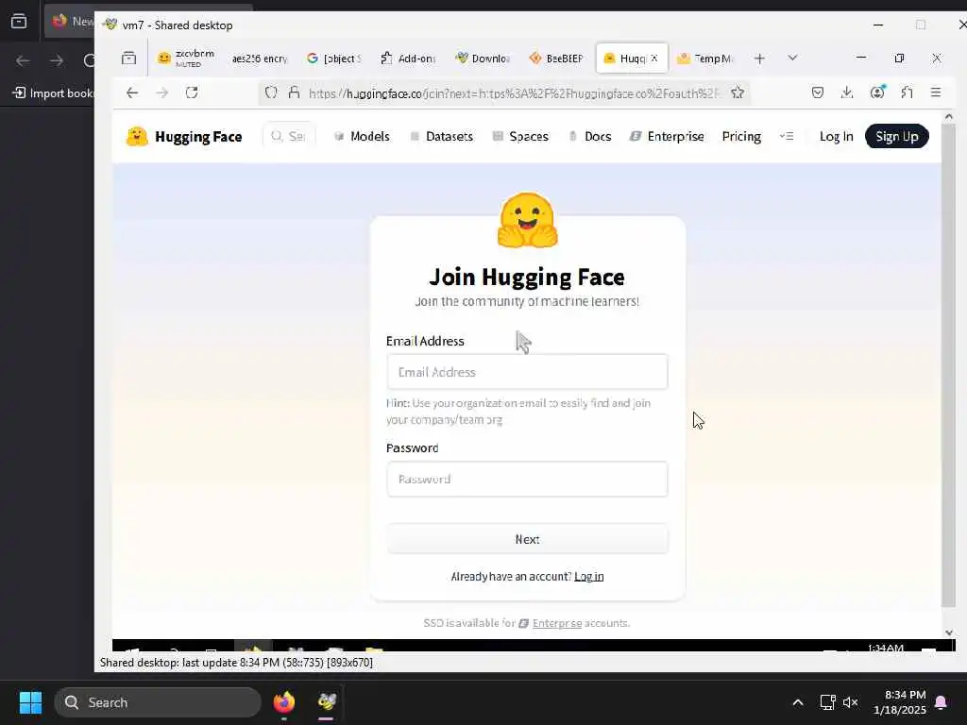Open the Docs link
Image resolution: width=967 pixels, height=725 pixels.
pos(589,136)
